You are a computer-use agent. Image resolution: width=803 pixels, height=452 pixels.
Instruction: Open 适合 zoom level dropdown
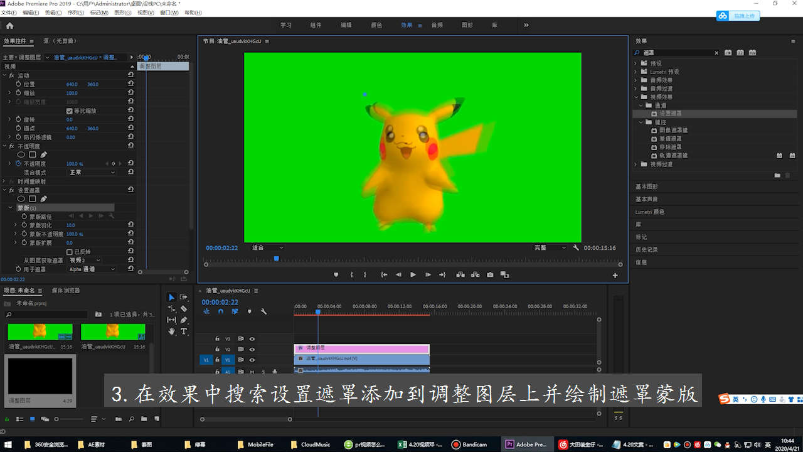click(267, 248)
